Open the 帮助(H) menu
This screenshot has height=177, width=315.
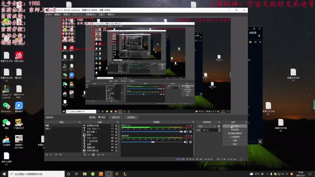click(x=111, y=15)
